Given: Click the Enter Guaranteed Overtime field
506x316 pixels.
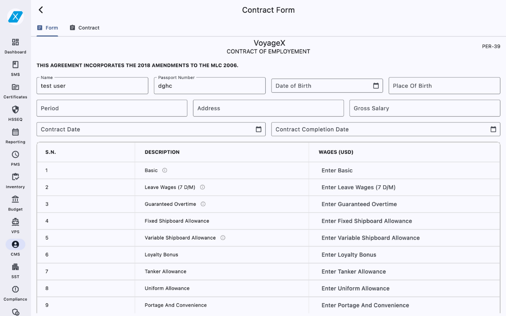Looking at the screenshot, I should point(404,204).
